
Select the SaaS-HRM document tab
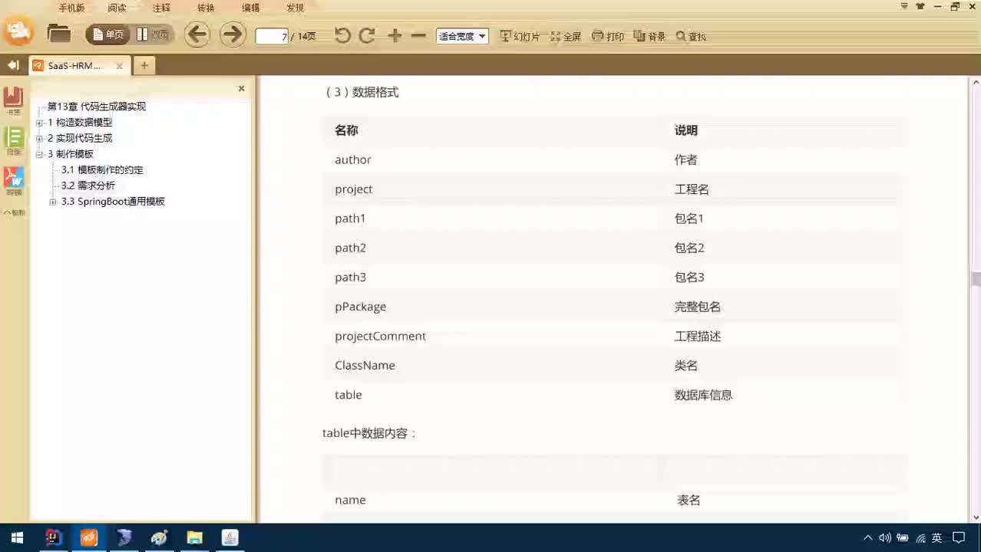(x=79, y=65)
